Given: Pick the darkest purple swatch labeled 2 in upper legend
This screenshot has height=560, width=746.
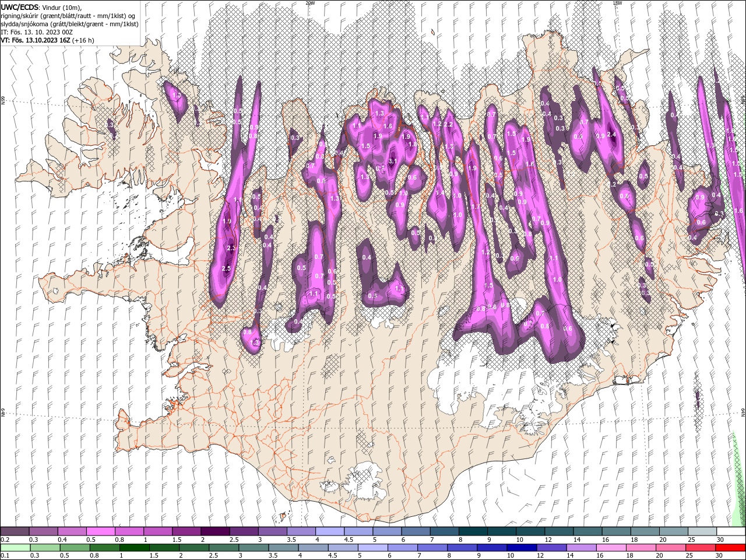Looking at the screenshot, I should coord(214,531).
